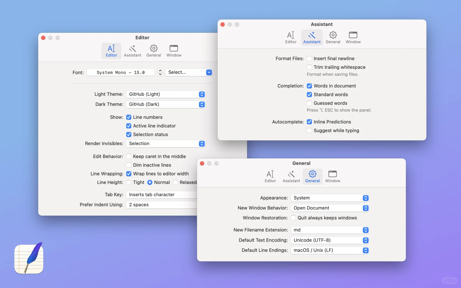461x288 pixels.
Task: Select Window tab in General window toolbar
Action: click(x=332, y=177)
